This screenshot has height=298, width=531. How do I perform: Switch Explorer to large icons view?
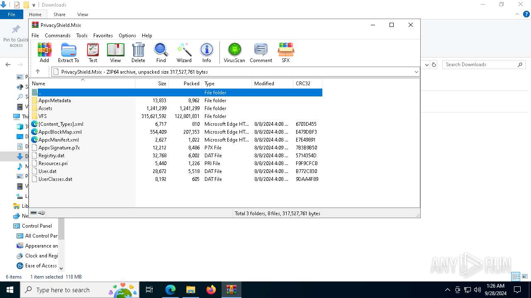click(525, 276)
